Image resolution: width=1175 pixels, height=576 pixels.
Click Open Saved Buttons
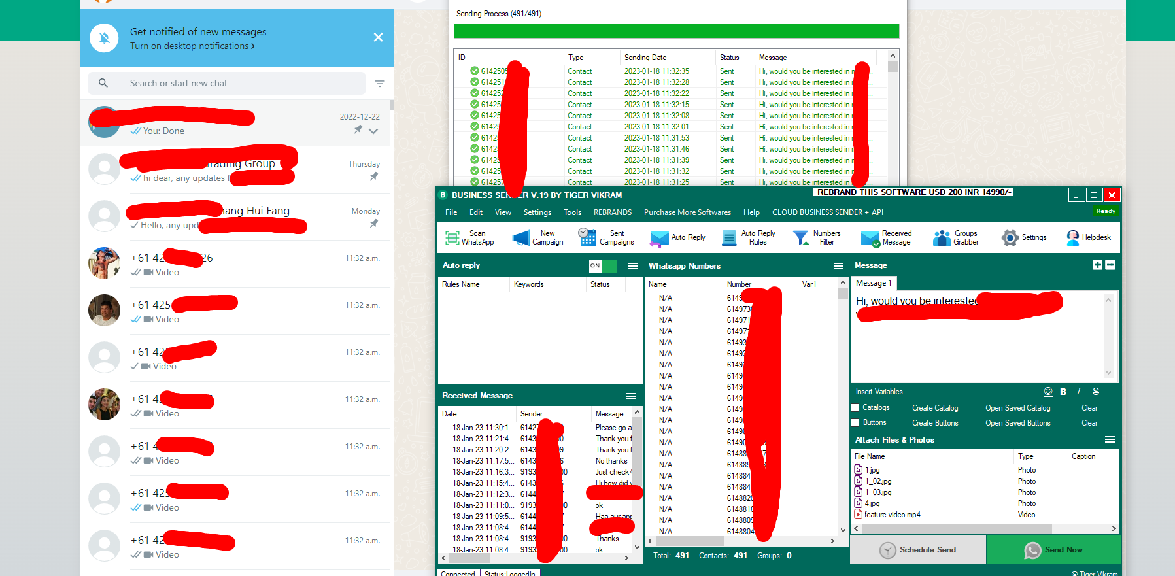(1018, 423)
